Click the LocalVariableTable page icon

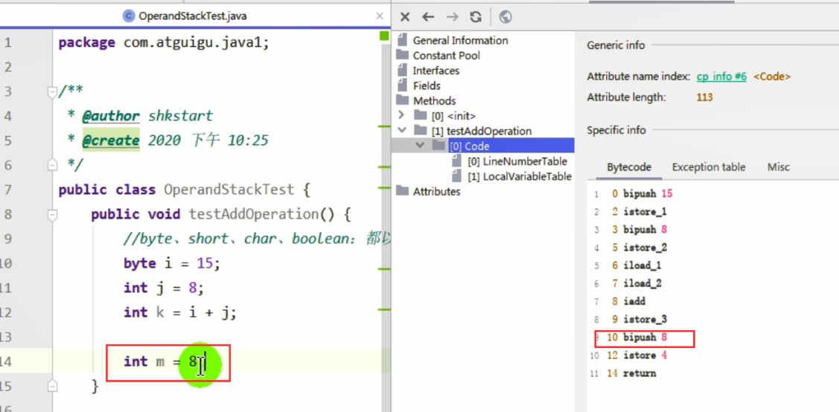456,176
